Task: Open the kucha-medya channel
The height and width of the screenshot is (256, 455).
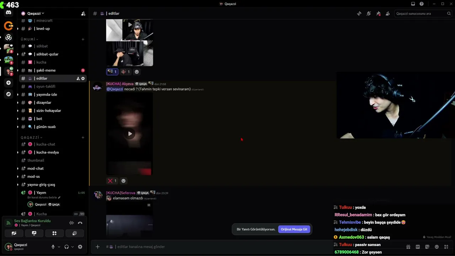Action: click(53, 153)
